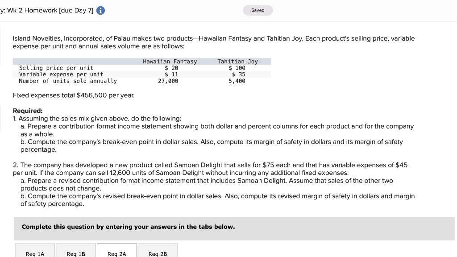Click the $ 20 selling price cell
The height and width of the screenshot is (257, 457).
[171, 68]
